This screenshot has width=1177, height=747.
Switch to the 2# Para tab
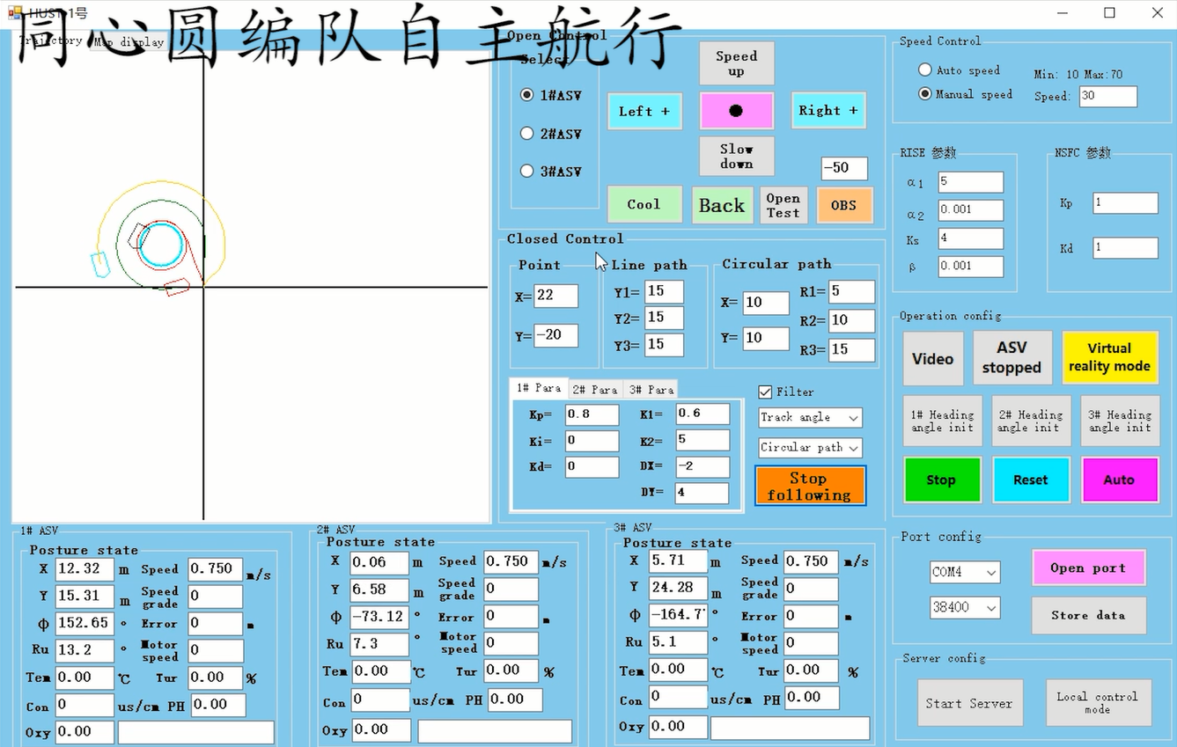click(x=595, y=389)
